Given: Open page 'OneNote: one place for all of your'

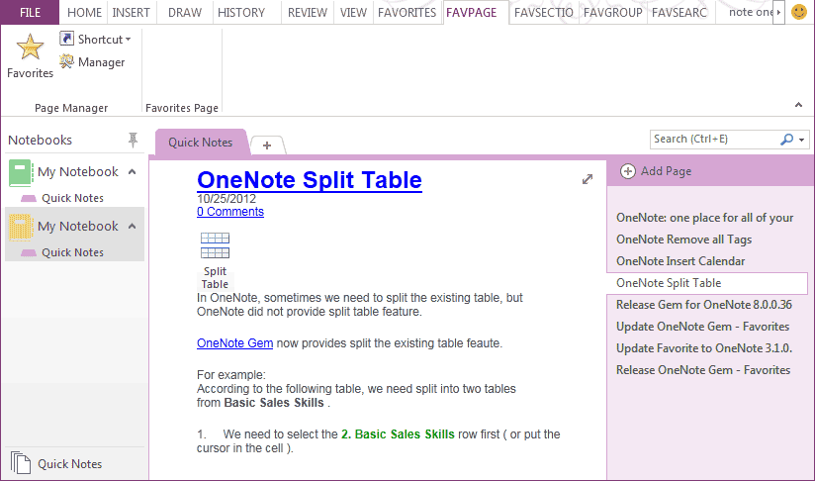Looking at the screenshot, I should 705,218.
